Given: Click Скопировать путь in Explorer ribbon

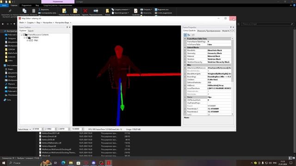Looking at the screenshot, I should tap(47, 13).
